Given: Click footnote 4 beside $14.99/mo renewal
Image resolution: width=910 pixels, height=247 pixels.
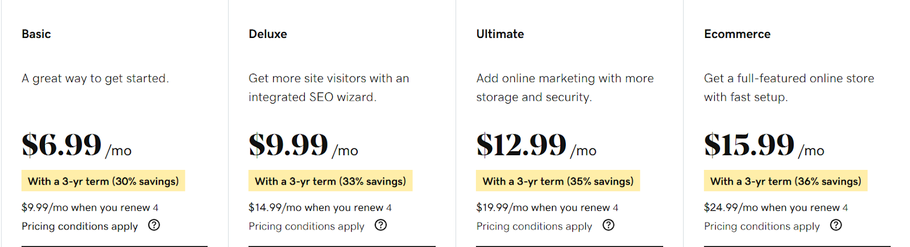Looking at the screenshot, I should (x=389, y=208).
